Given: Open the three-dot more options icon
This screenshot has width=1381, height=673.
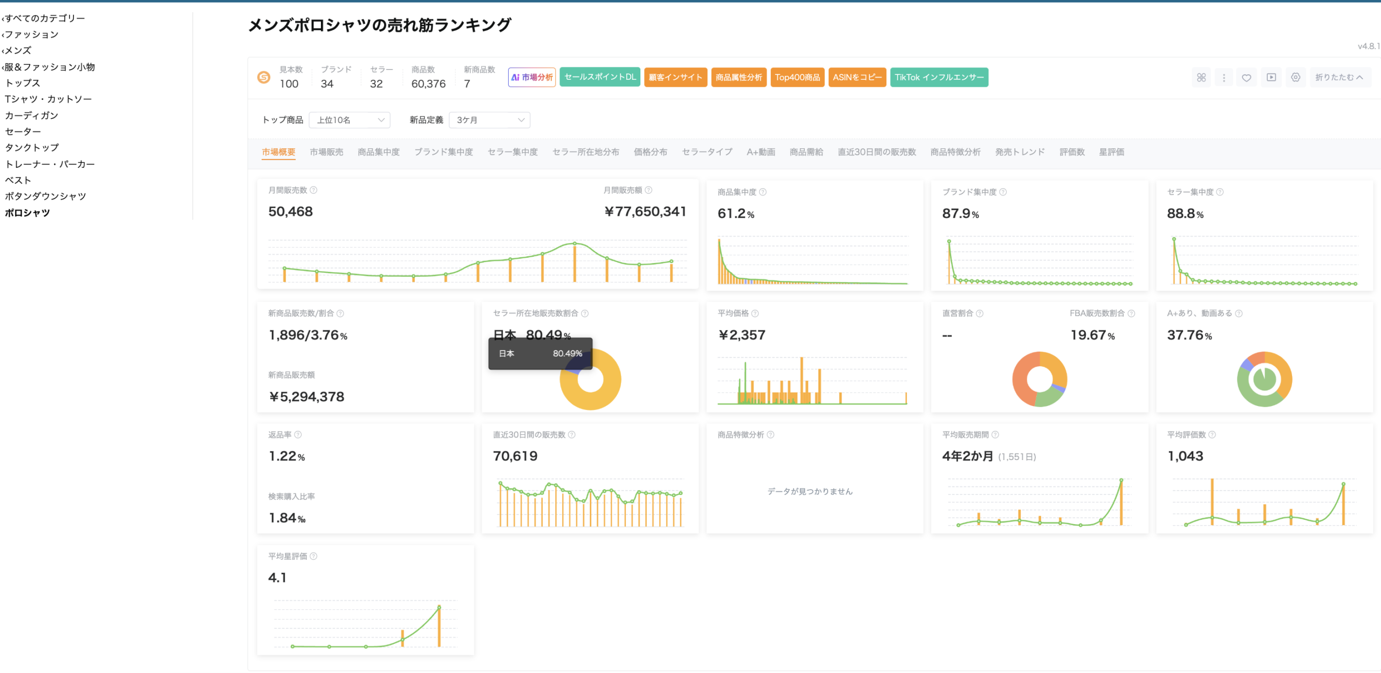Looking at the screenshot, I should (1223, 77).
